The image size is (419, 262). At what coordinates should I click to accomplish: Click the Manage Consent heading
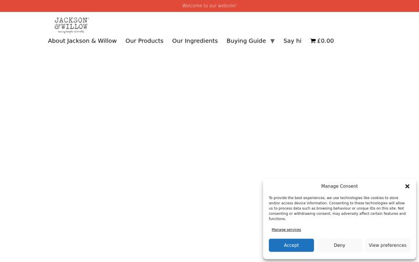click(339, 186)
